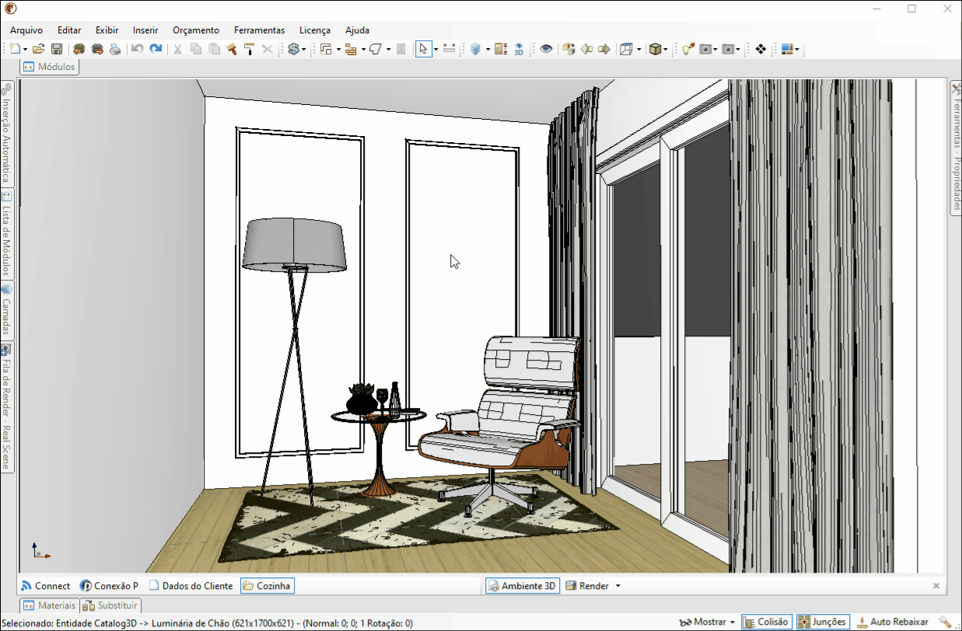Click the measuring ruler icon
Image resolution: width=962 pixels, height=631 pixels.
click(x=449, y=49)
